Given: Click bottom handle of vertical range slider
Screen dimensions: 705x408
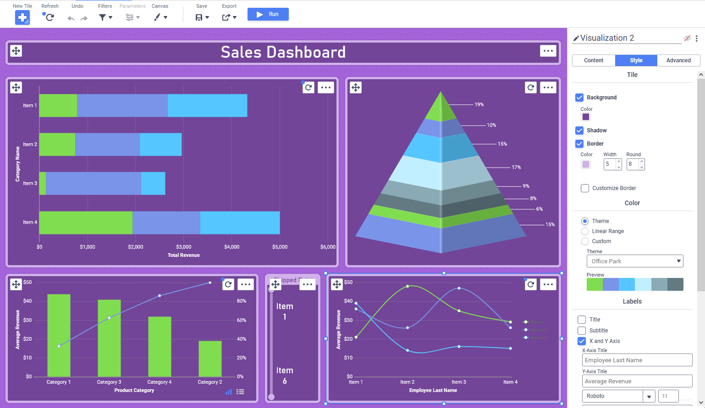Looking at the screenshot, I should [x=271, y=397].
